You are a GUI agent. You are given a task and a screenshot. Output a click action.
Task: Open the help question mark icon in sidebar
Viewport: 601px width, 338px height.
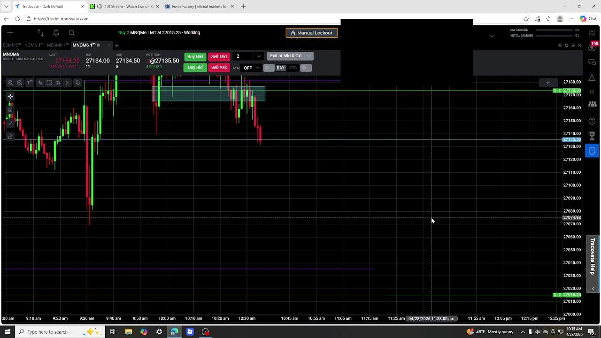592,122
